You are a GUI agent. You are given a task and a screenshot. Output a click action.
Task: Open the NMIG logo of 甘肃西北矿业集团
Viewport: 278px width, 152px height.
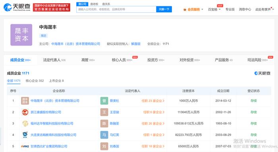[x=25, y=146]
